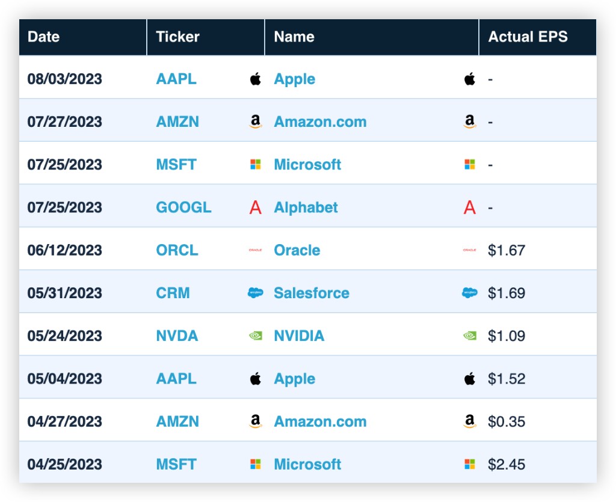Click the Amazon logo next to the $0.35 EPS value
This screenshot has height=502, width=616.
click(469, 421)
